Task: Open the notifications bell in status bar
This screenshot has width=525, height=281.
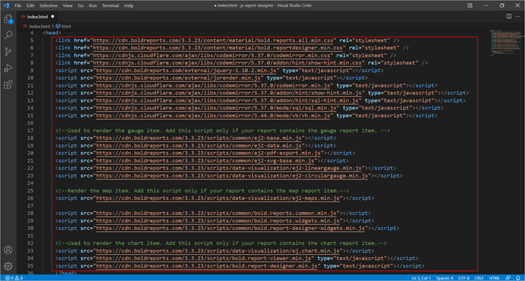Action: point(518,278)
